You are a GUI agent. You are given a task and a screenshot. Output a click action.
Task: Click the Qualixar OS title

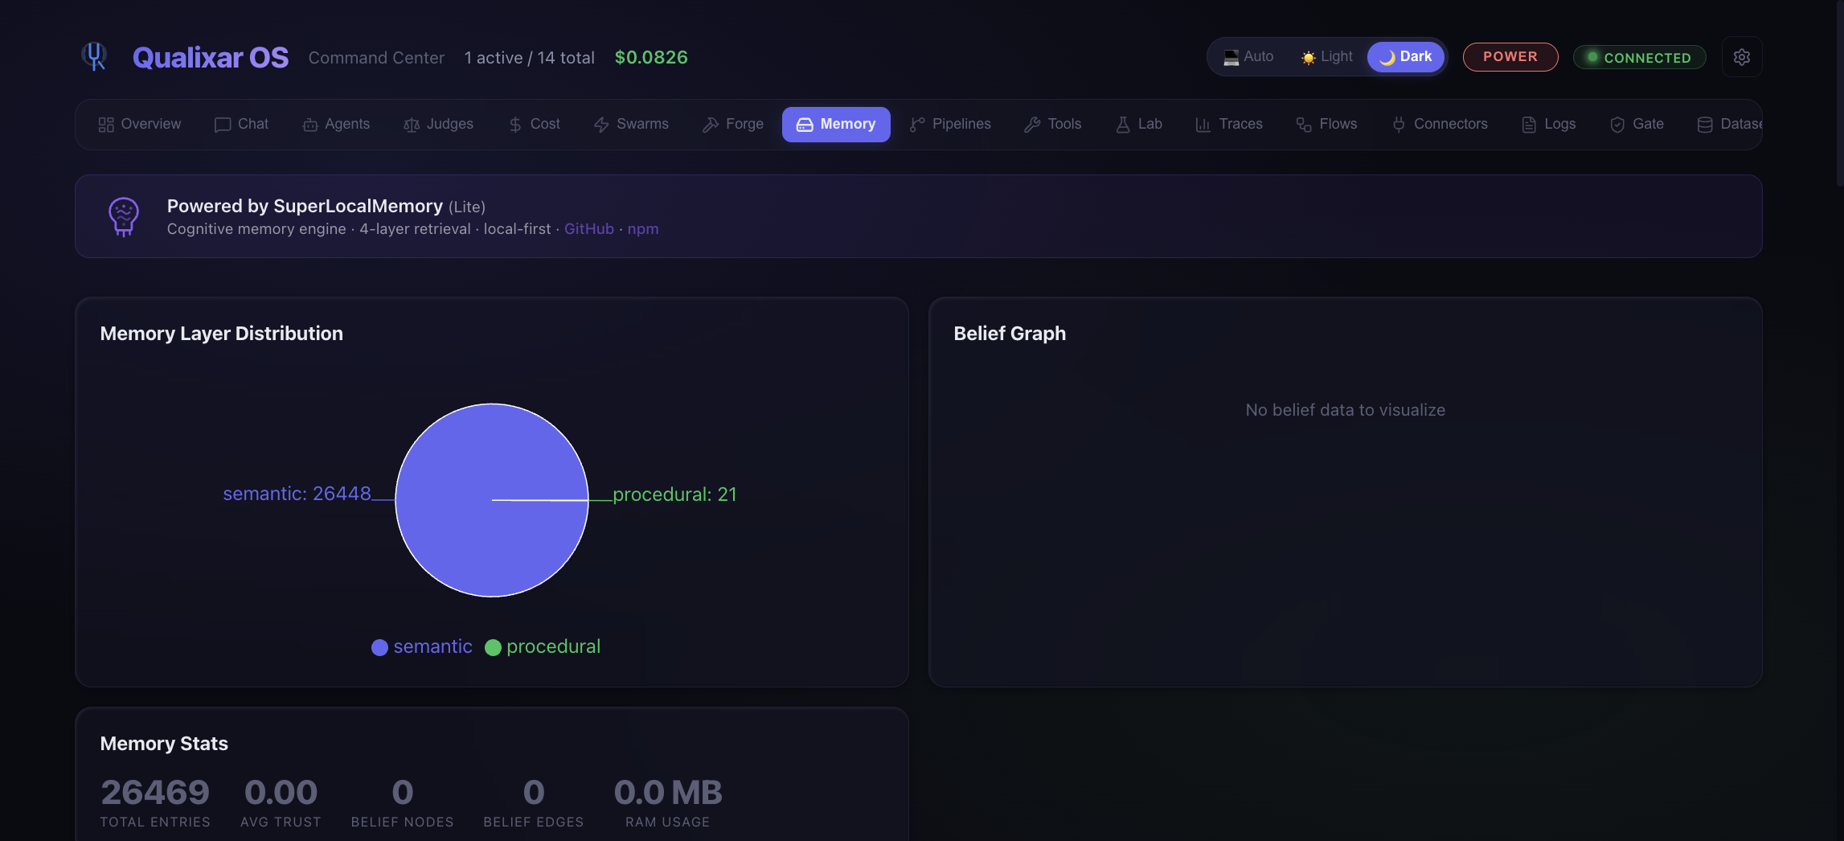point(211,57)
